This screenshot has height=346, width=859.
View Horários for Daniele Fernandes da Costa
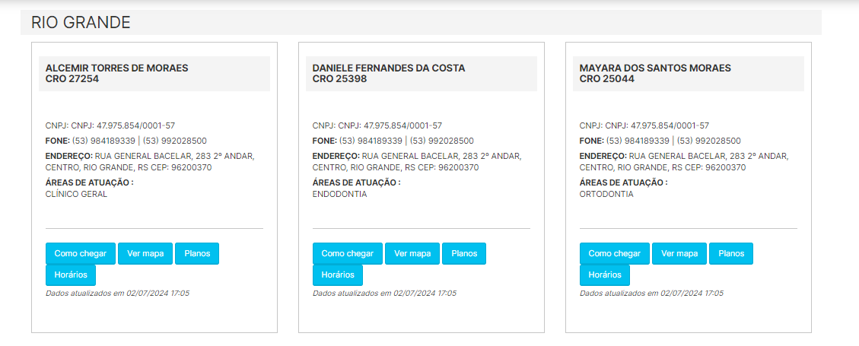(x=338, y=275)
